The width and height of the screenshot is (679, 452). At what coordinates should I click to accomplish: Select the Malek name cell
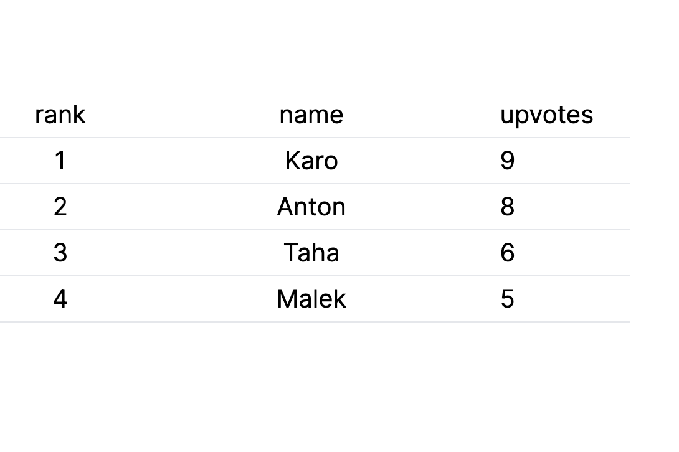point(311,299)
